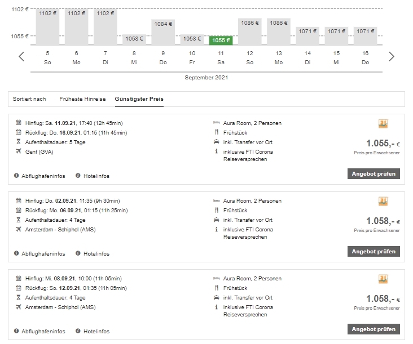Expand Hotelinfos in the second offer

click(x=96, y=254)
